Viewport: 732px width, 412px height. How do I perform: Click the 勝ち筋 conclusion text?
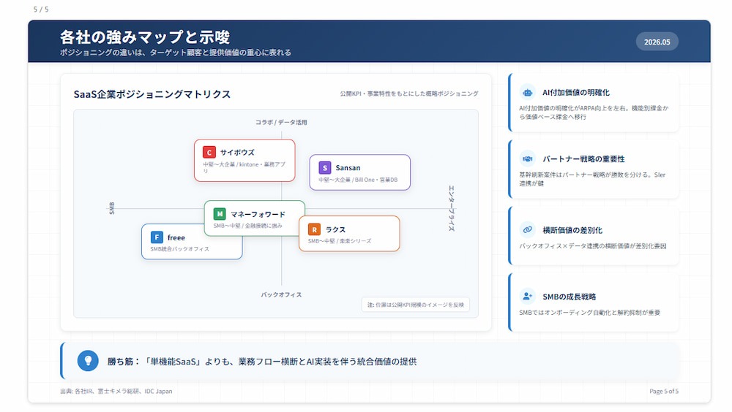click(x=262, y=362)
